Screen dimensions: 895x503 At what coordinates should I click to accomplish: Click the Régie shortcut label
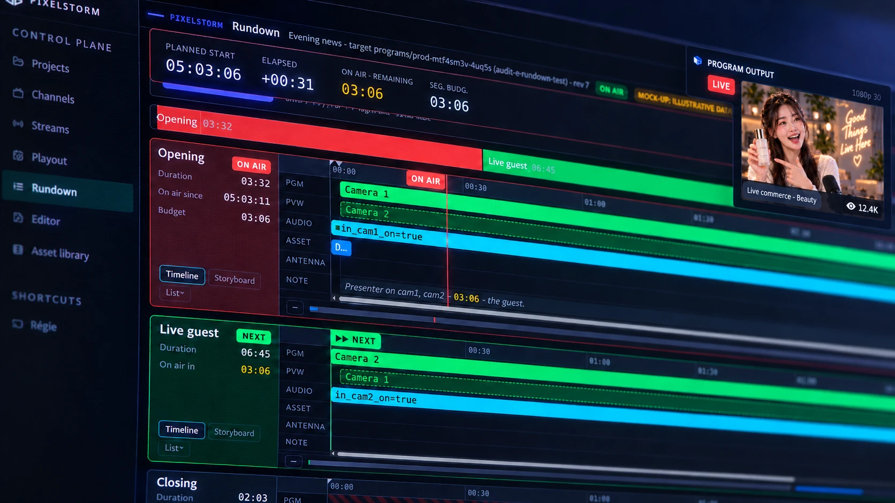pos(43,326)
